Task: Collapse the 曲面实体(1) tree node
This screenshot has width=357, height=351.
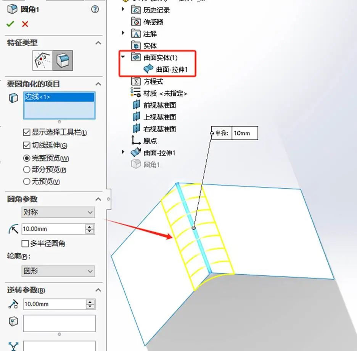Action: click(x=123, y=57)
